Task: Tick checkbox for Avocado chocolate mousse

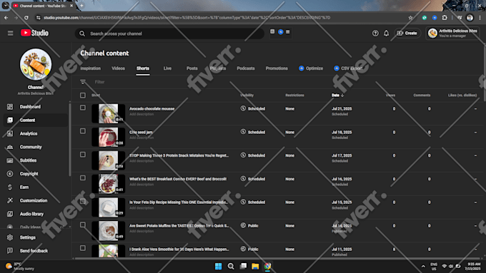Action: coord(82,108)
